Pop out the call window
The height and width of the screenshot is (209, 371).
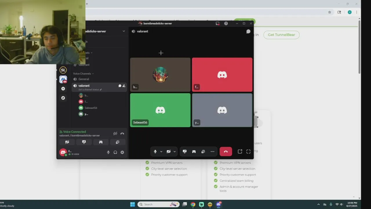coord(240,152)
